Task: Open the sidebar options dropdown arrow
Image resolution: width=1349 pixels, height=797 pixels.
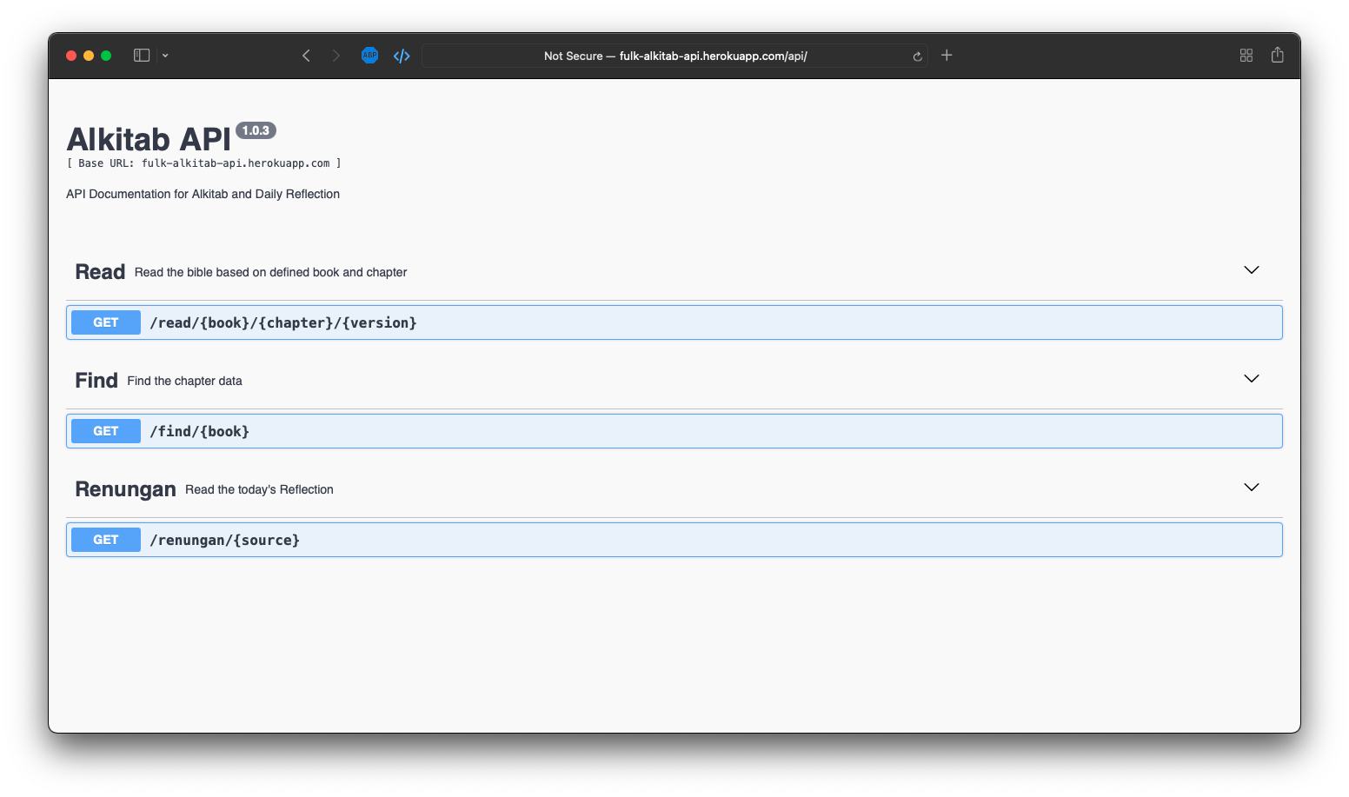Action: 165,56
